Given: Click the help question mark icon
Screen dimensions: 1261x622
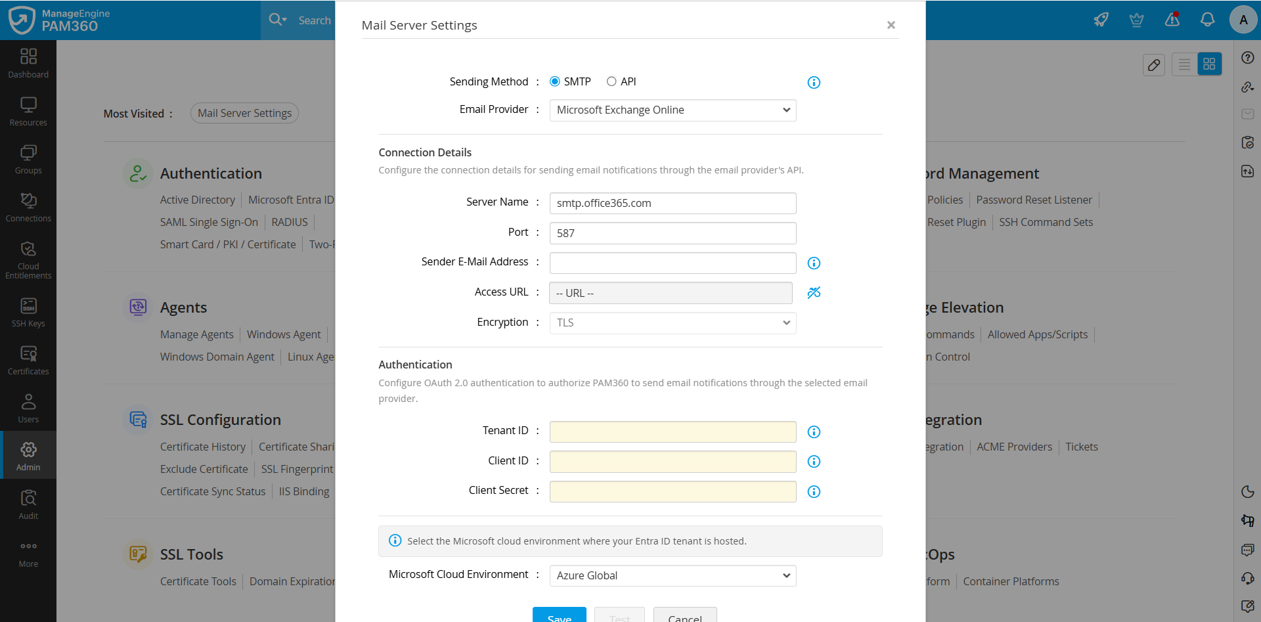Looking at the screenshot, I should click(1248, 58).
